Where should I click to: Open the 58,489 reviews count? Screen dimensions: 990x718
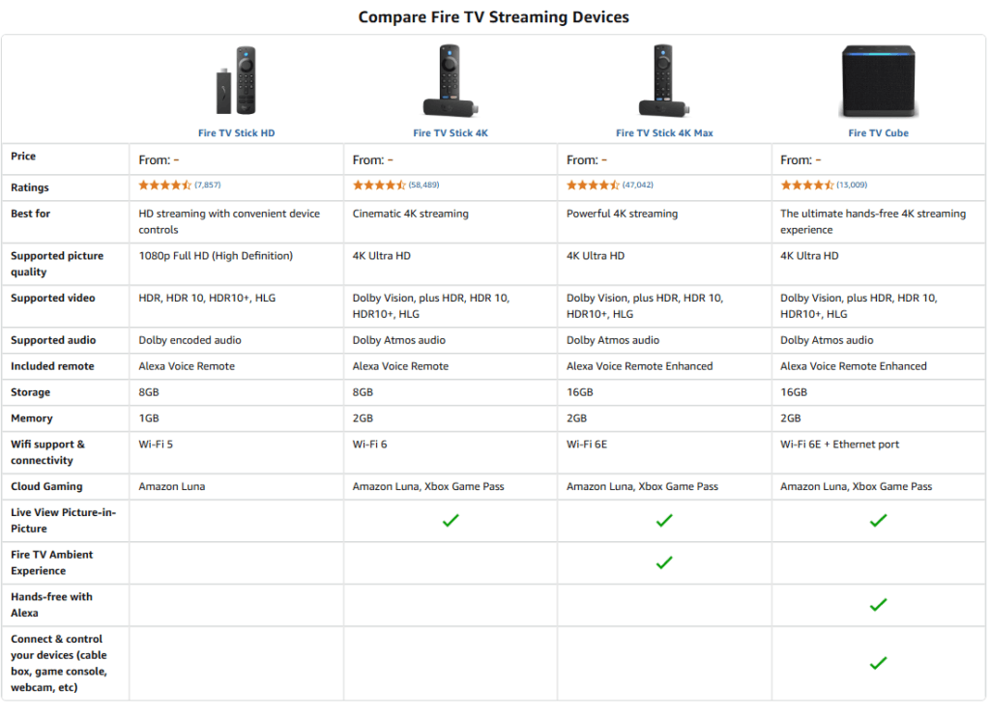423,185
